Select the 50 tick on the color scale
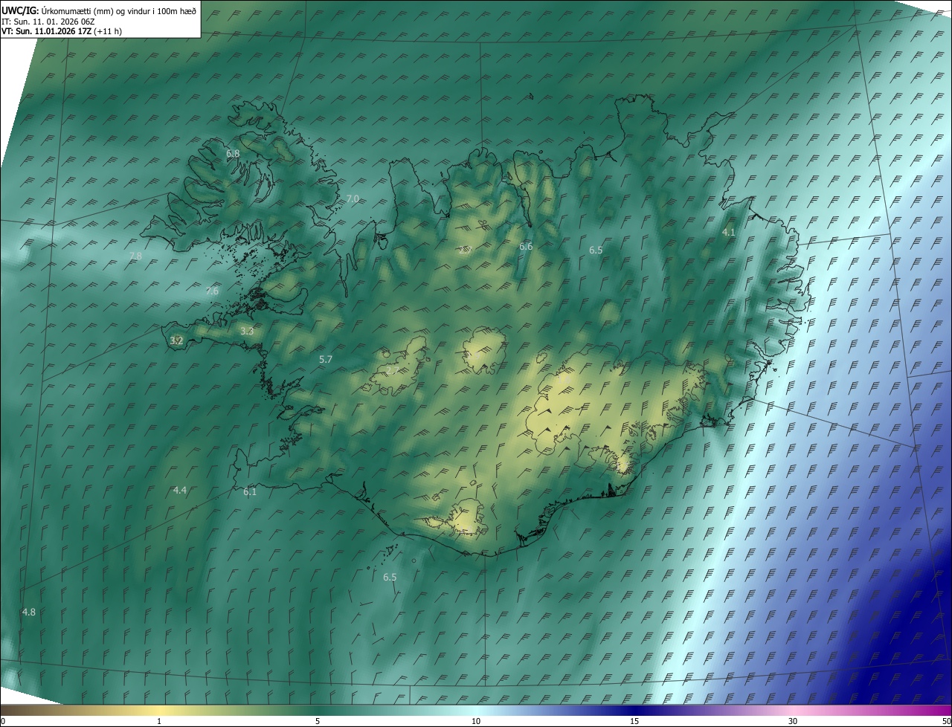The image size is (952, 727). tap(946, 721)
